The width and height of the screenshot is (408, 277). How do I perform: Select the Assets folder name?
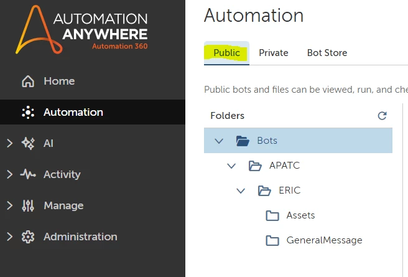click(300, 215)
